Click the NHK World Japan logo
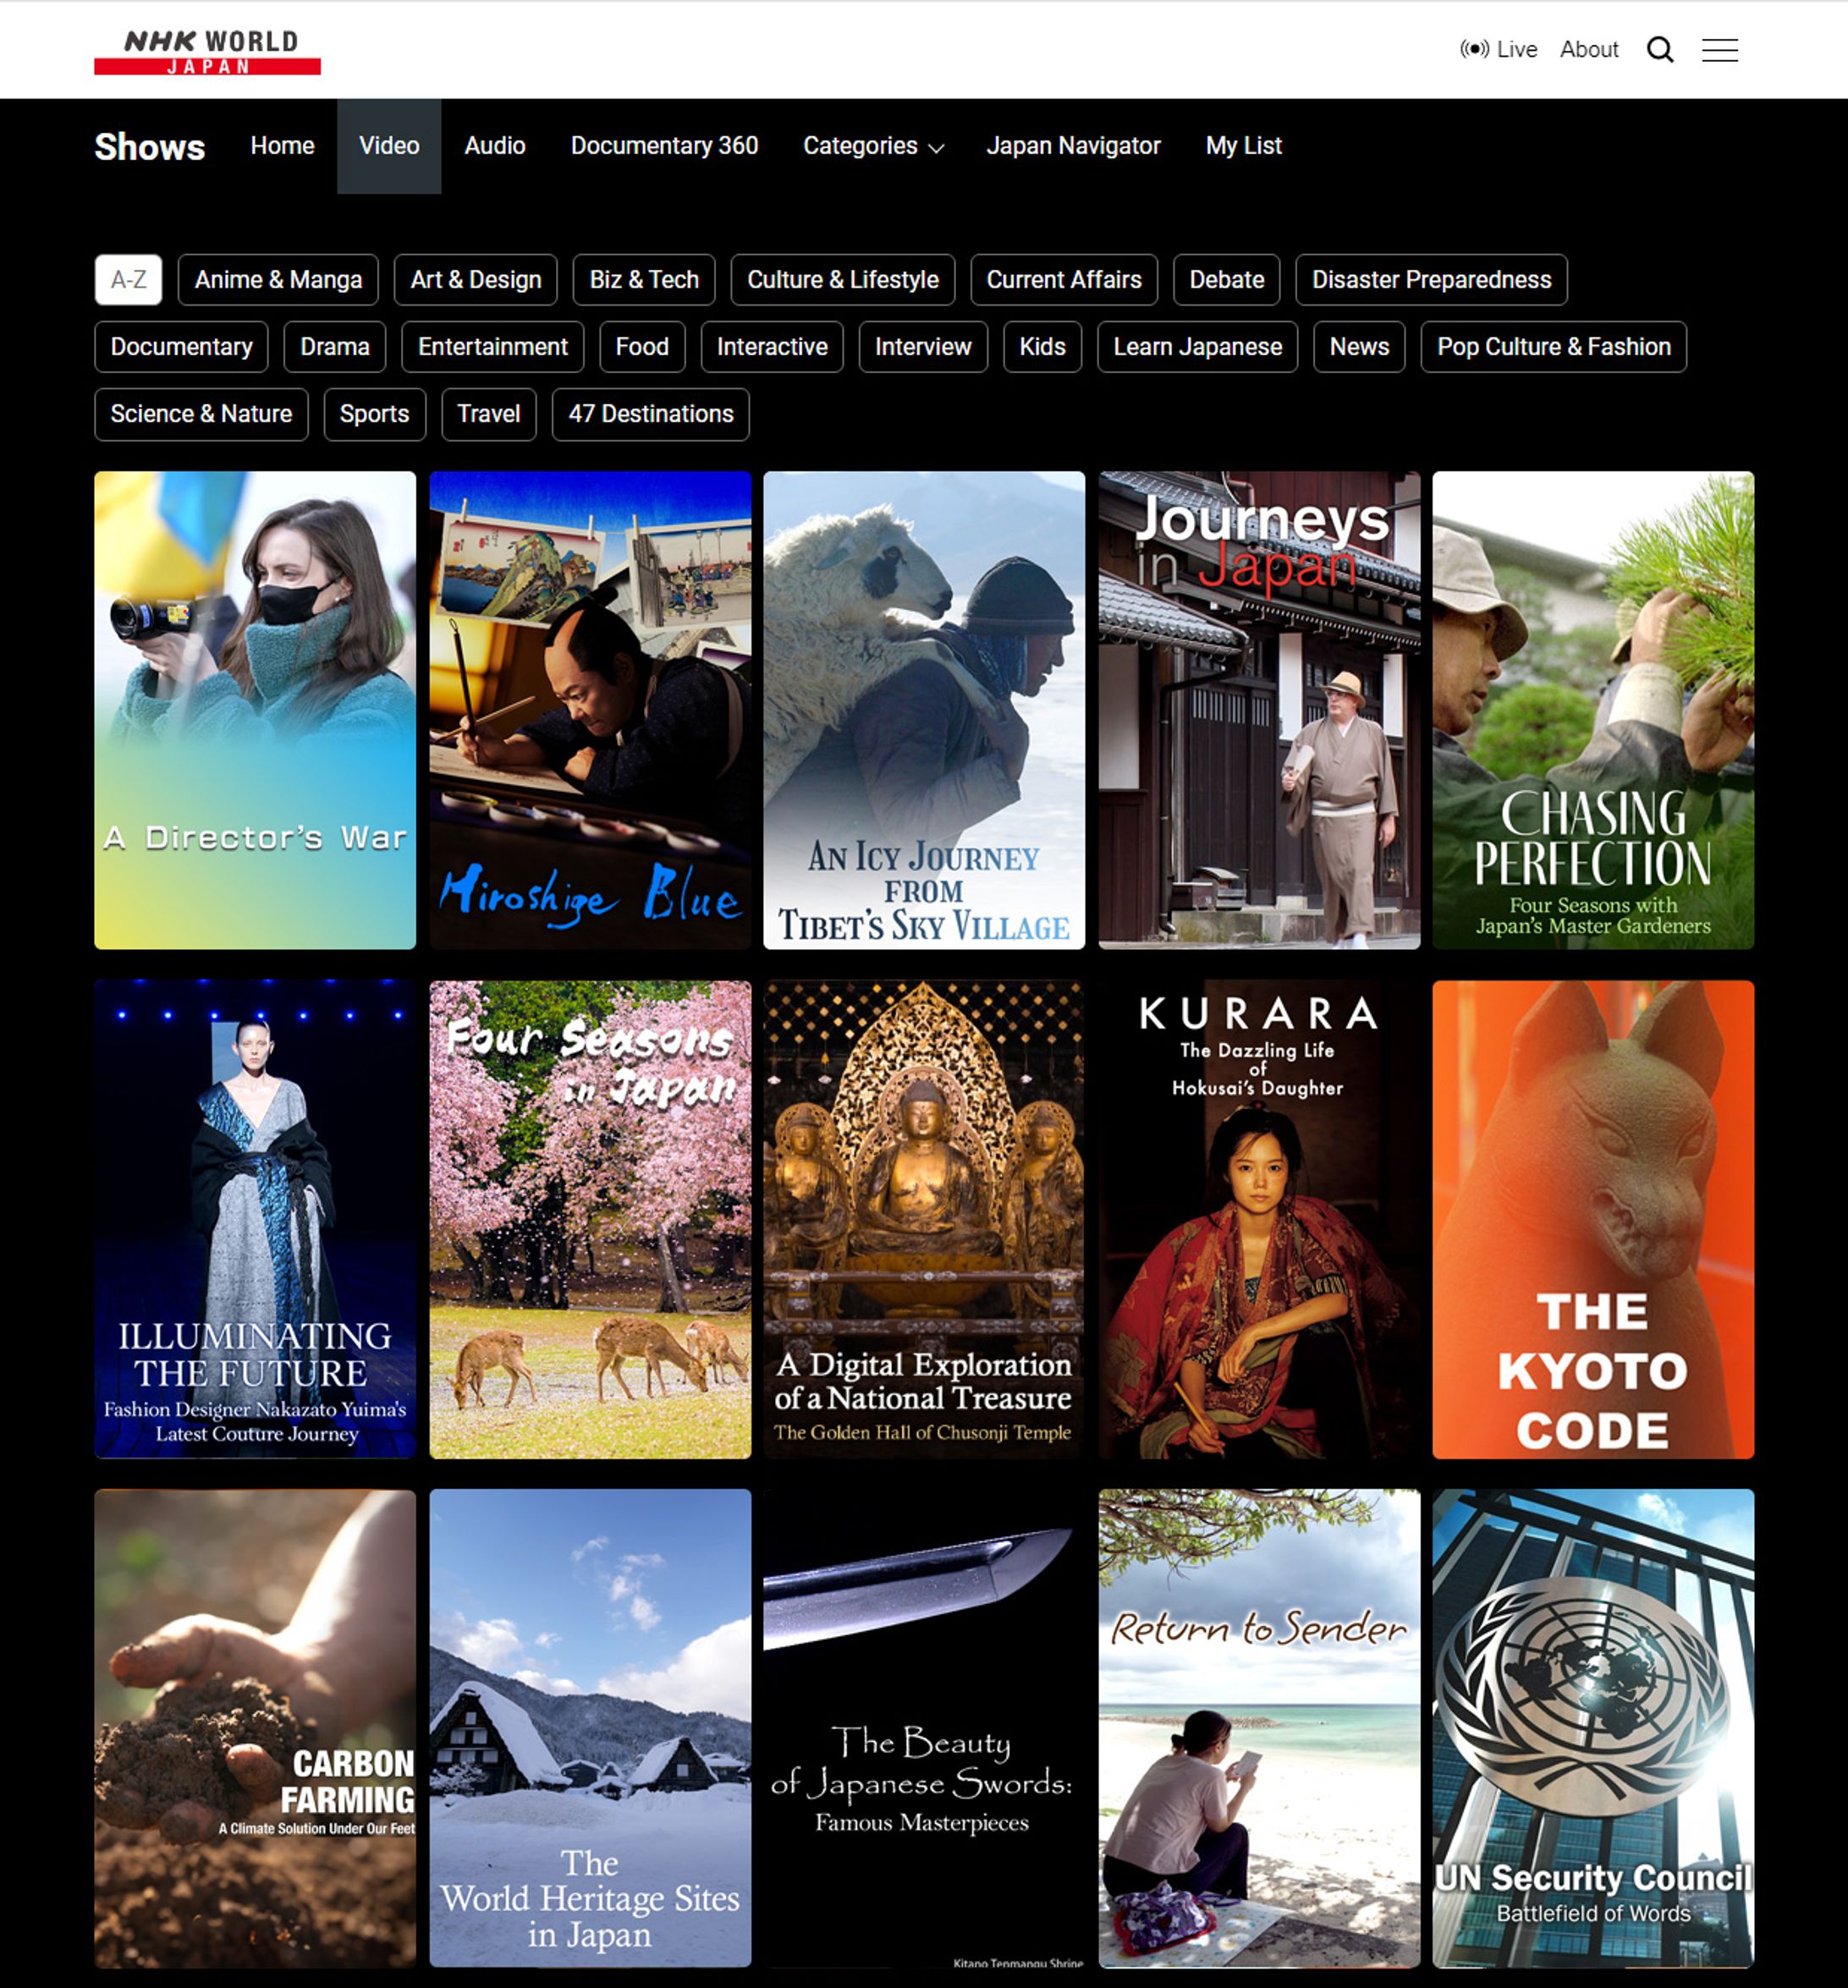 point(207,51)
